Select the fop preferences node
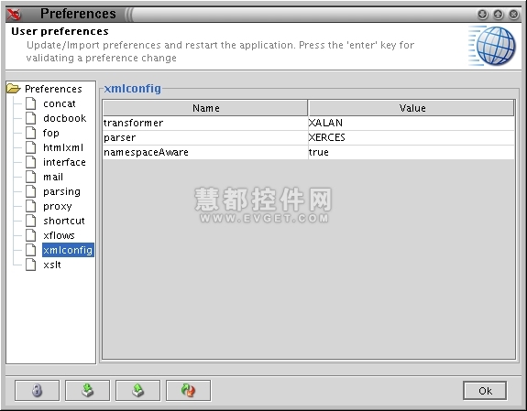This screenshot has height=411, width=527. coord(51,133)
